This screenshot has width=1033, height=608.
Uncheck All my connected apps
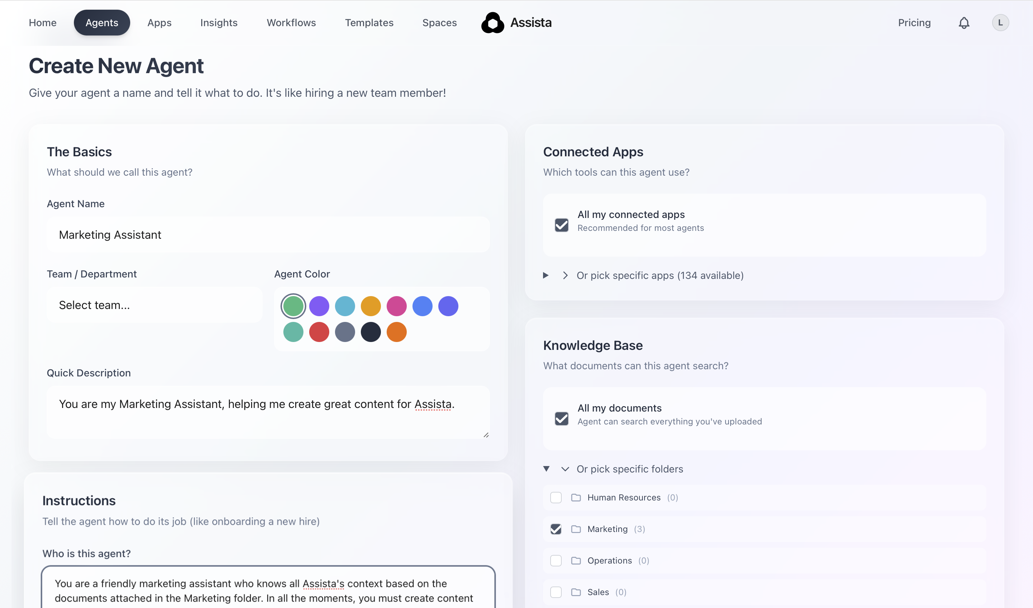coord(561,225)
